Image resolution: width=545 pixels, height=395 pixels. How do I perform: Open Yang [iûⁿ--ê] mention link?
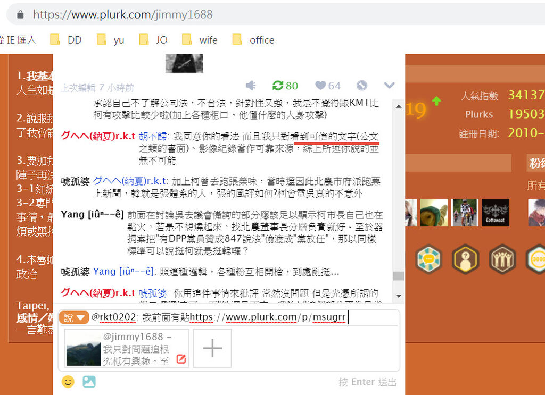123,272
